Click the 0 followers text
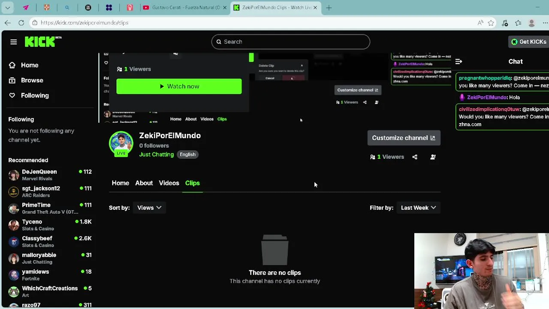 tap(154, 145)
